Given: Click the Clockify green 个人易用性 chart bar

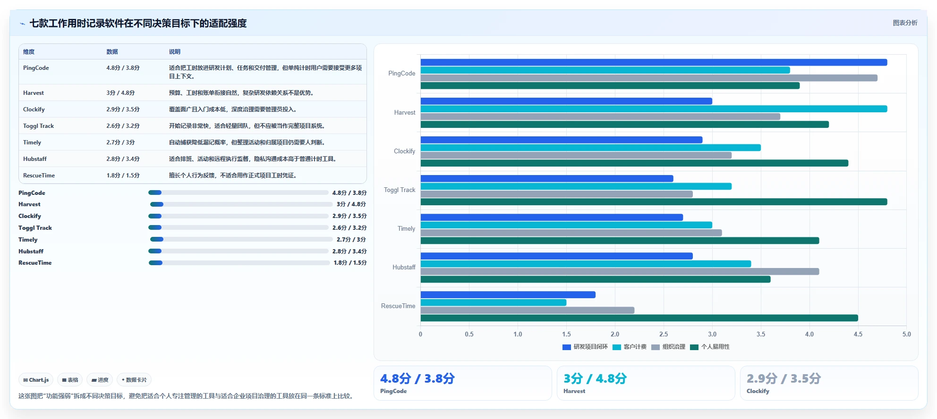Looking at the screenshot, I should pos(634,163).
